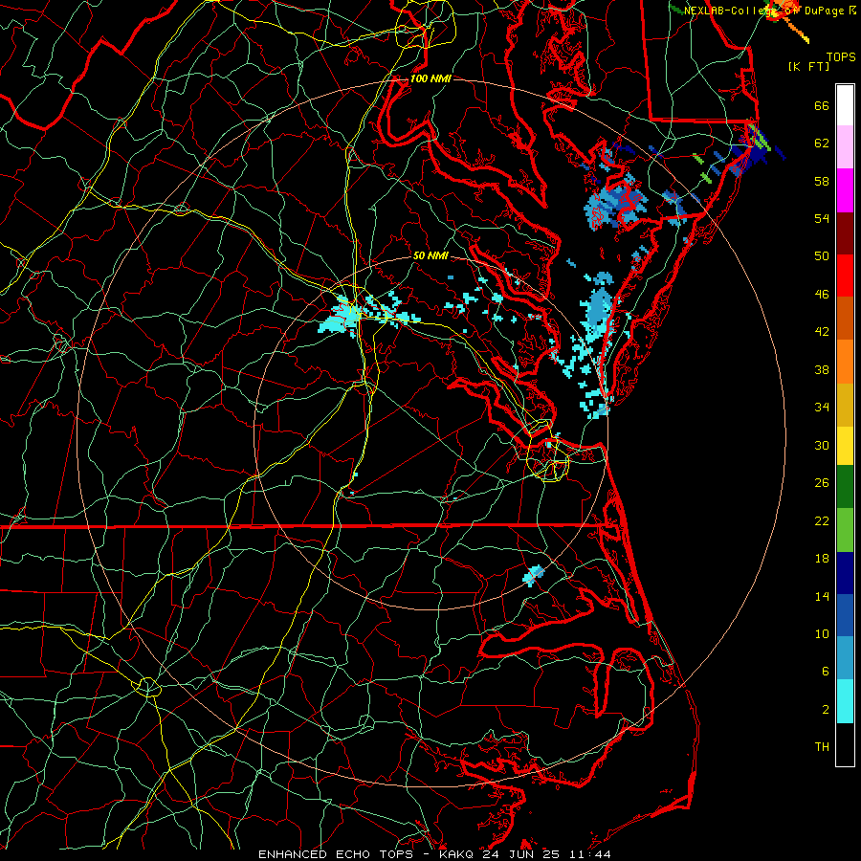The height and width of the screenshot is (861, 861).
Task: Select the cyan swatch on the tops scale
Action: pyautogui.click(x=845, y=701)
